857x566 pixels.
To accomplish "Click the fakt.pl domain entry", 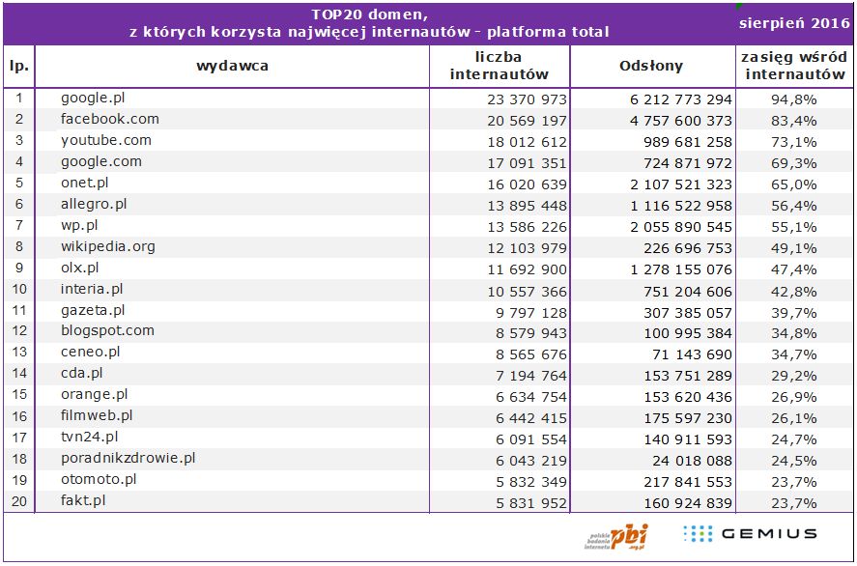I will pos(83,501).
